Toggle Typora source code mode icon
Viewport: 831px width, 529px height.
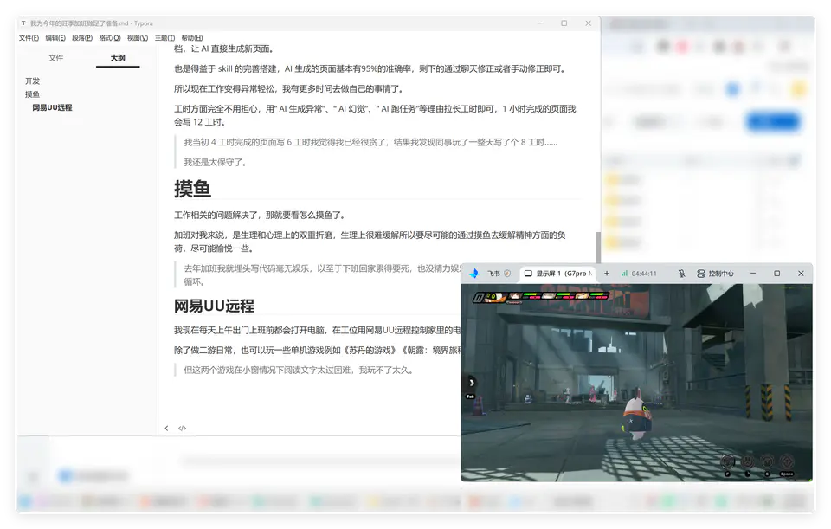[183, 429]
